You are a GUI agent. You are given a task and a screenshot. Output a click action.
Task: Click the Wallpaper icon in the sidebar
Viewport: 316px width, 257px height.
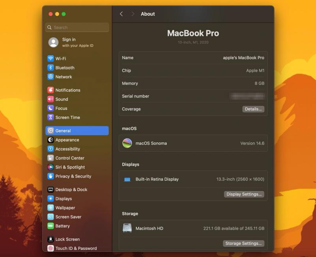51,208
